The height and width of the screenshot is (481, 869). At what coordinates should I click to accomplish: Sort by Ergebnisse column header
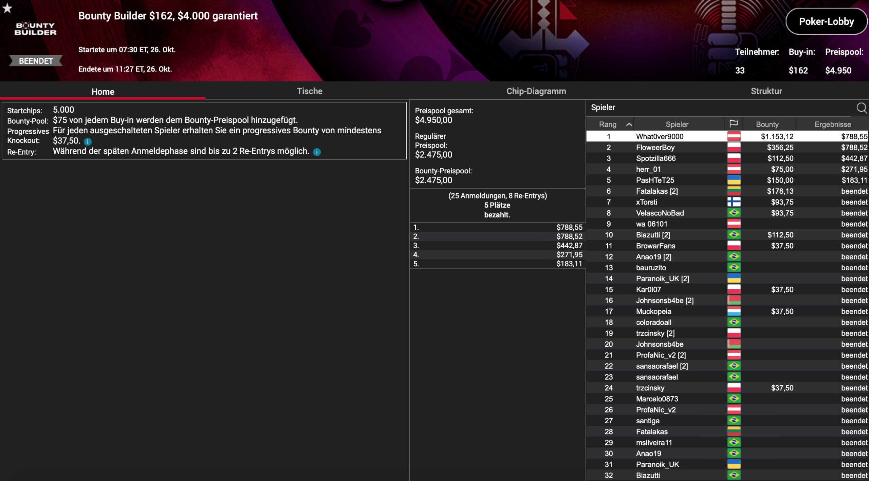point(832,124)
